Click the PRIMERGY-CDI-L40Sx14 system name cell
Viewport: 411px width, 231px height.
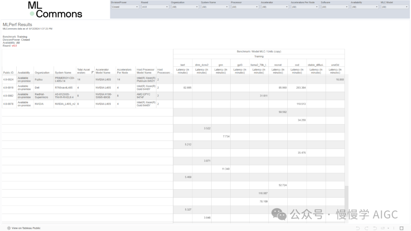(65, 79)
